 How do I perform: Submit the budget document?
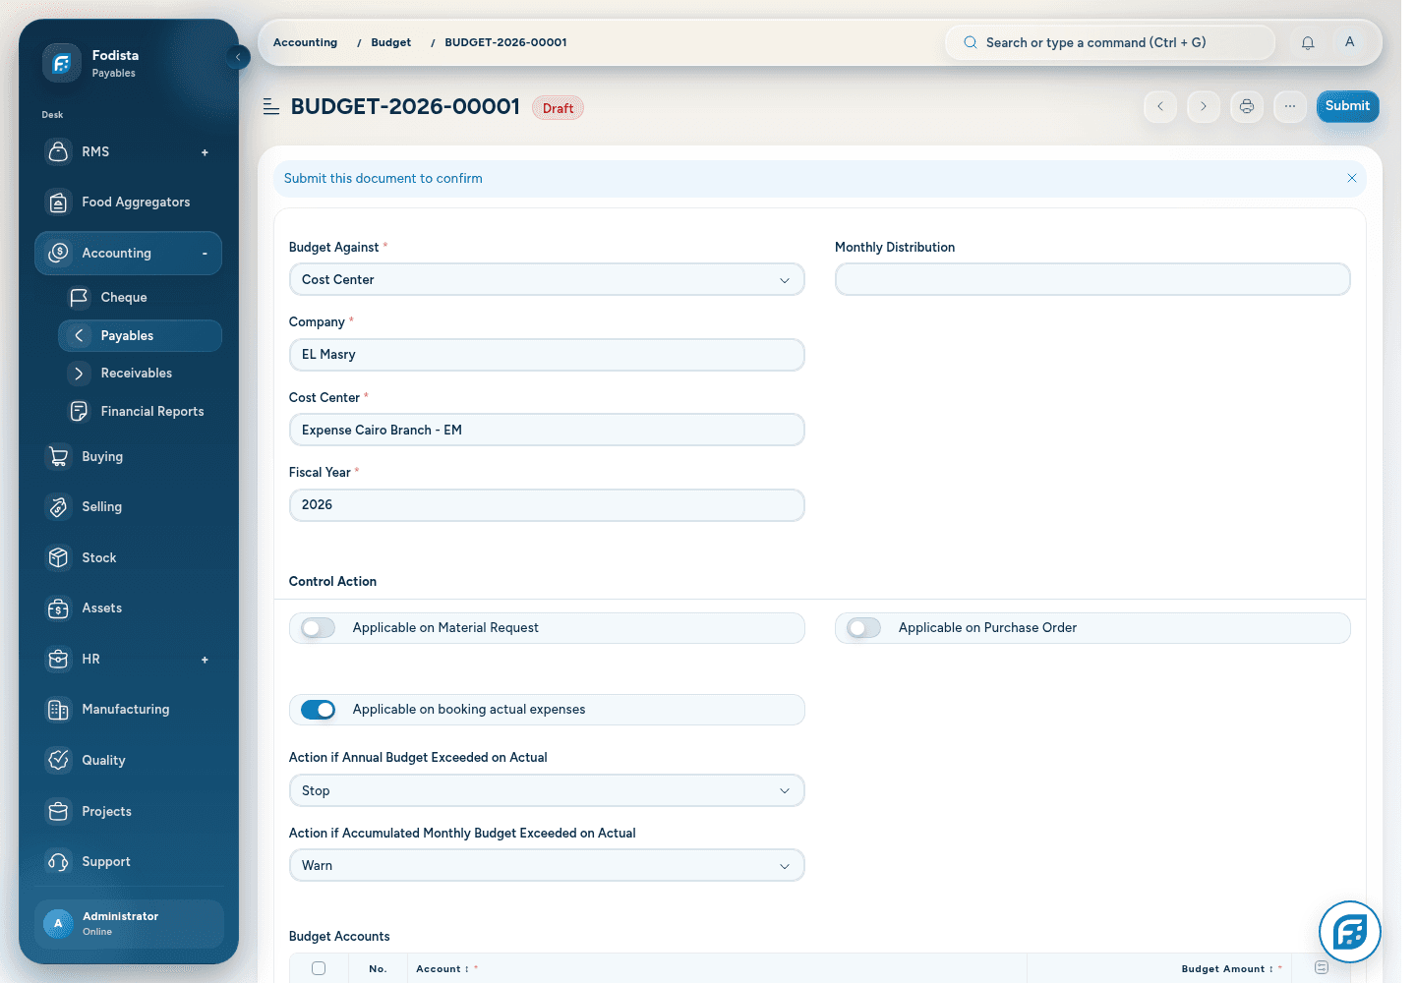pos(1347,106)
